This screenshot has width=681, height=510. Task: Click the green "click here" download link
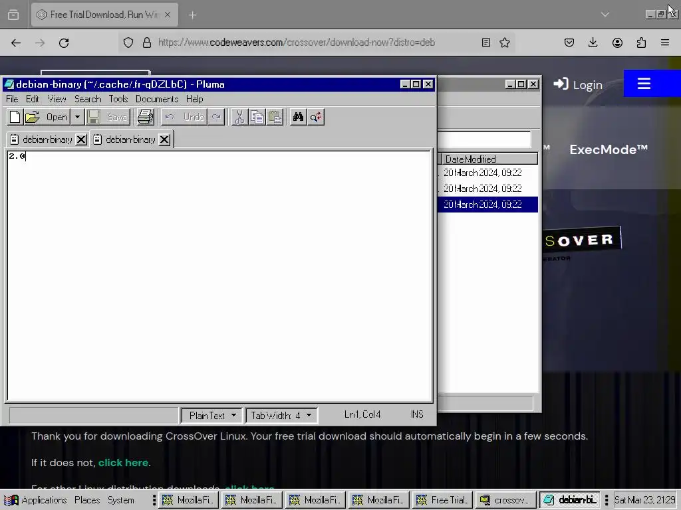tap(123, 463)
